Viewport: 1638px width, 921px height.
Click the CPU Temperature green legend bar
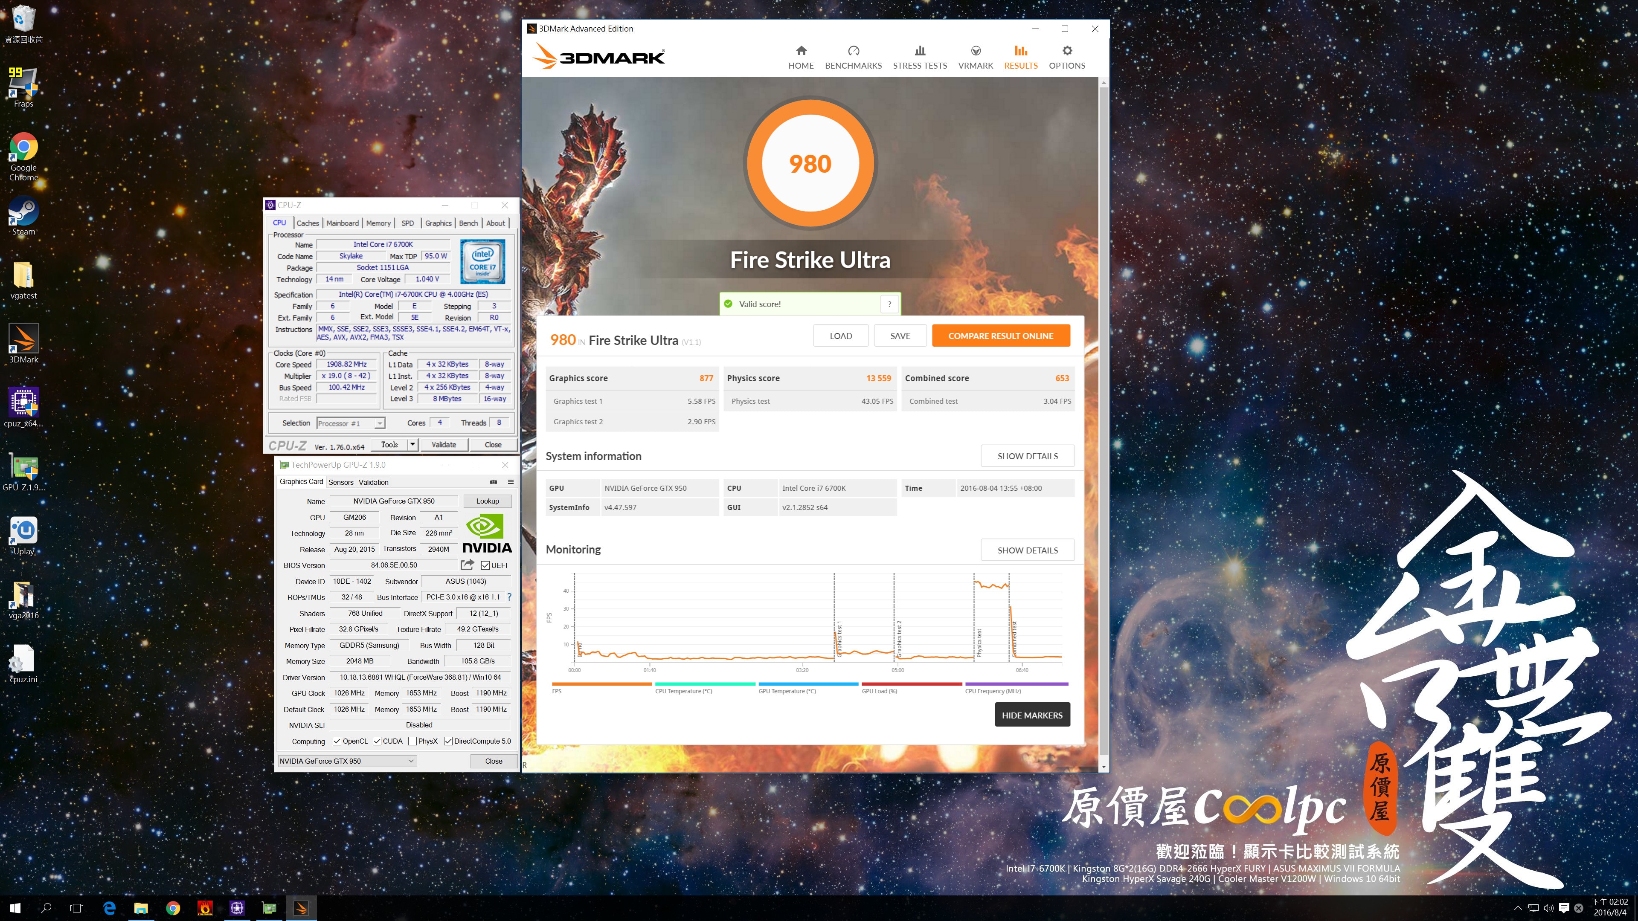click(705, 684)
